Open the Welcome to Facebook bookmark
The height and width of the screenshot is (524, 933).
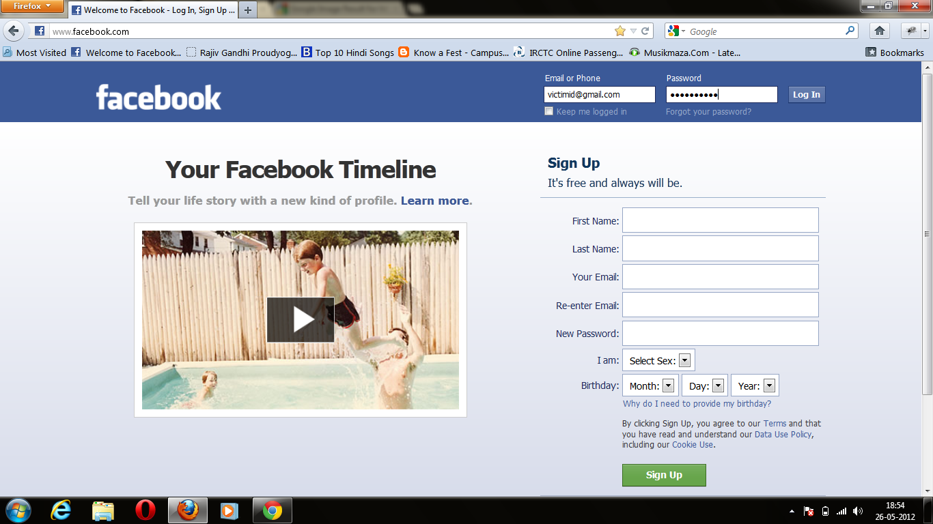click(126, 53)
